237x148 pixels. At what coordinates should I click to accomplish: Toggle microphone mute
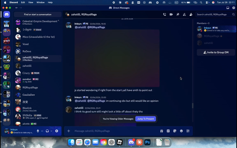[38, 131]
